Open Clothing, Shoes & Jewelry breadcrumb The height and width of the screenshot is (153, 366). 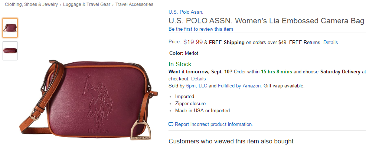(x=31, y=4)
